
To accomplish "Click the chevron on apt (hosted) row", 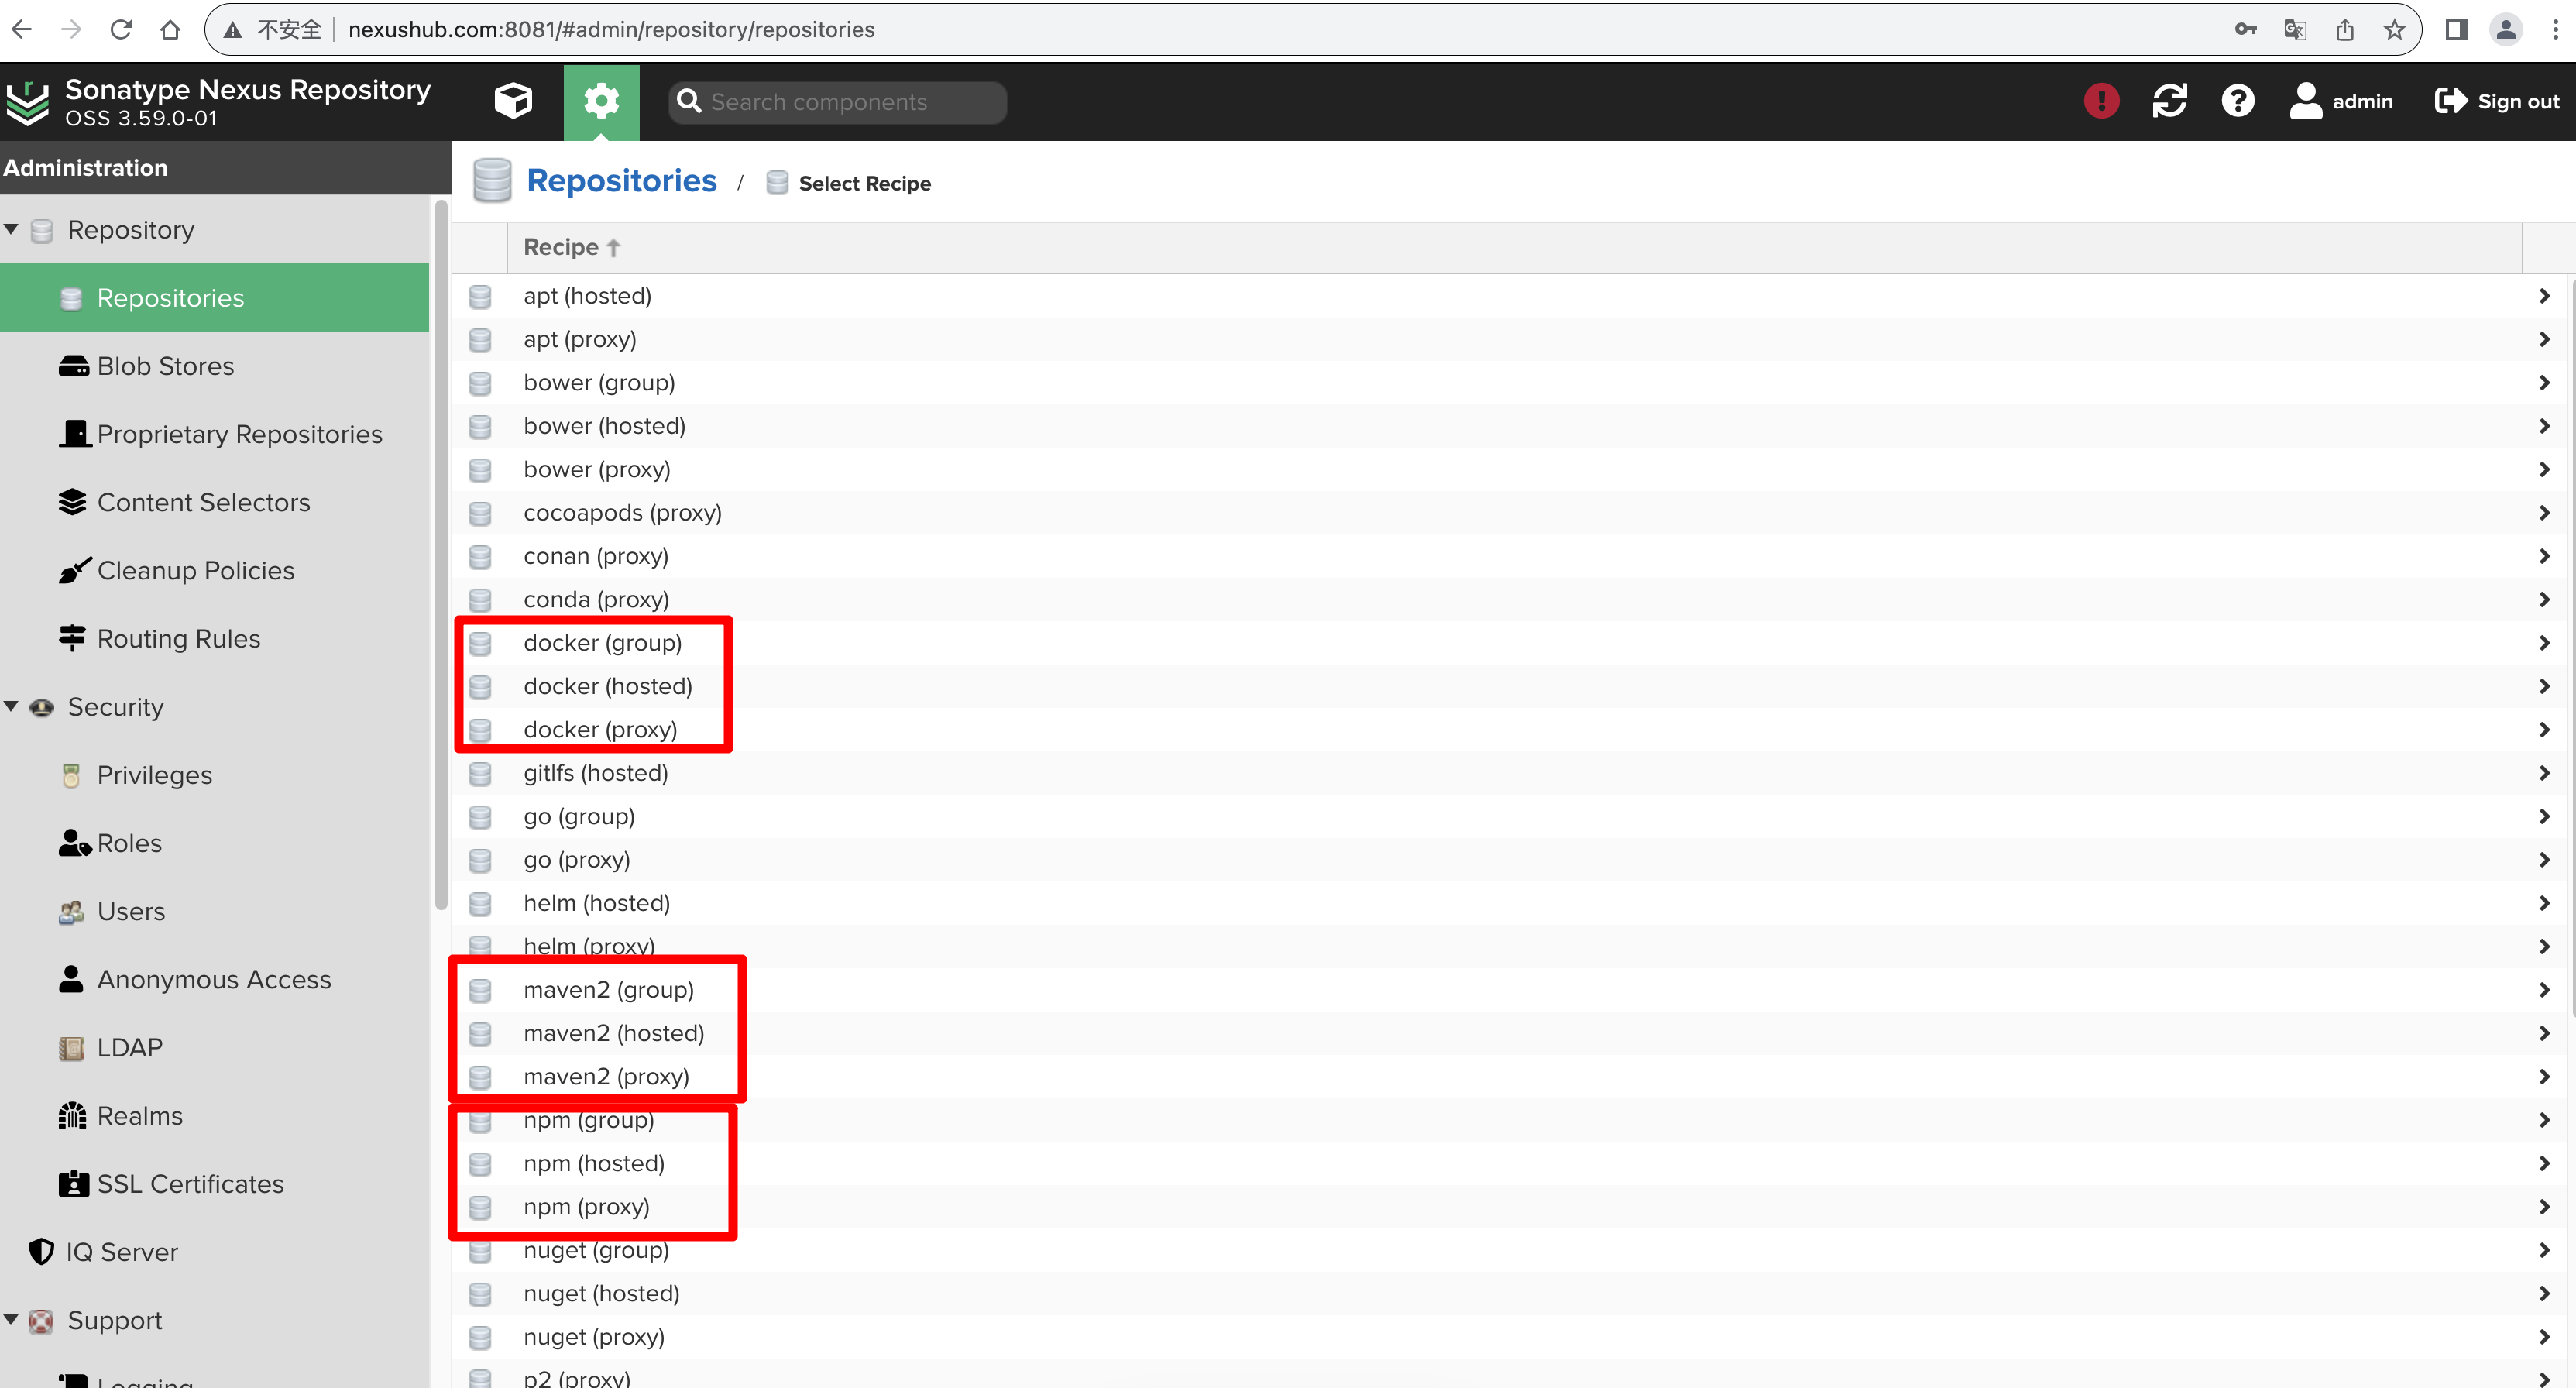I will pyautogui.click(x=2544, y=296).
